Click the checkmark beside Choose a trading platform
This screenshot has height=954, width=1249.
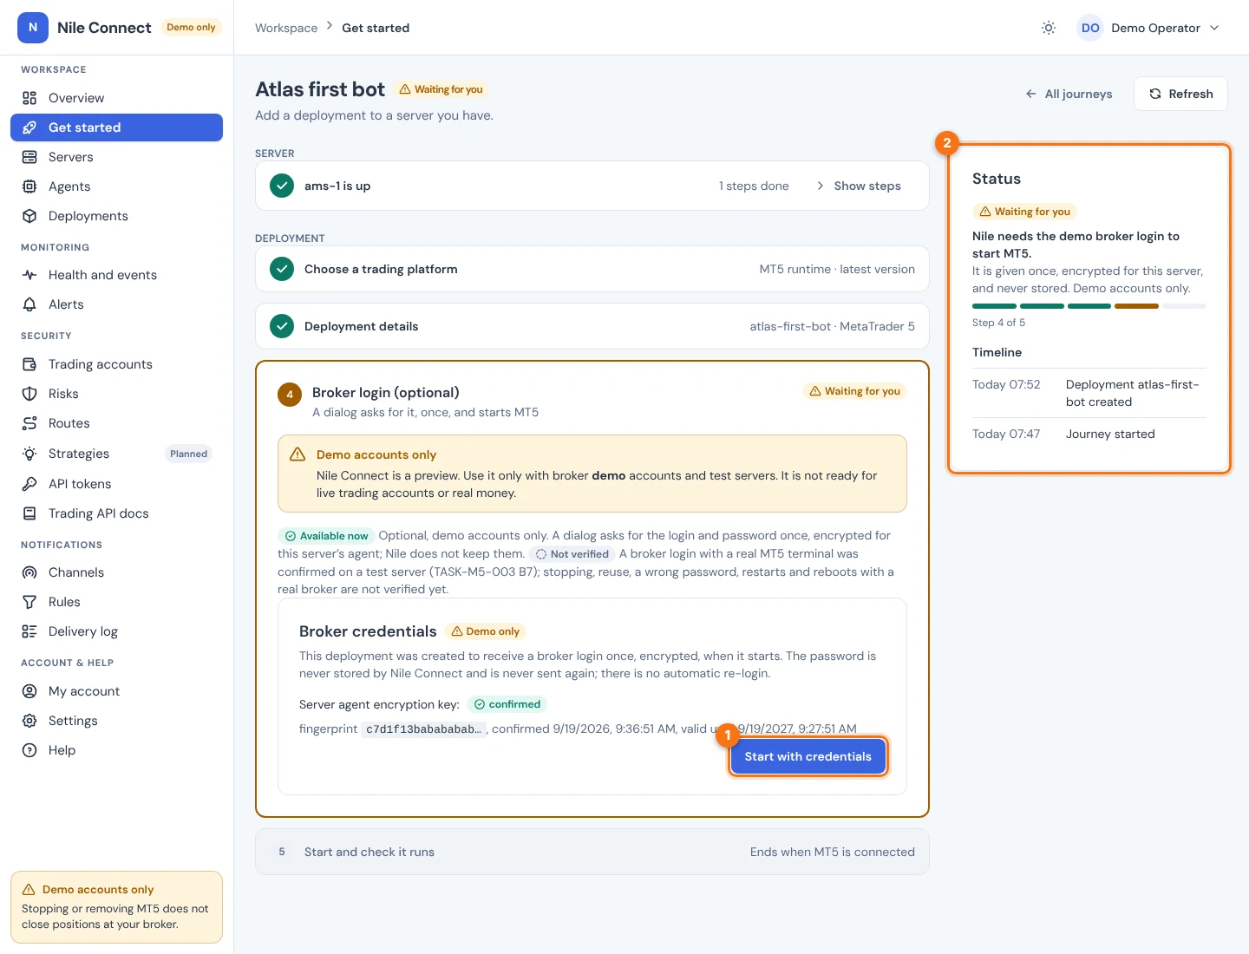pos(282,269)
